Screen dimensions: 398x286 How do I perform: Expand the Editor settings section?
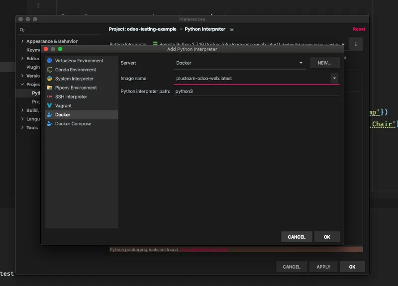coord(22,58)
